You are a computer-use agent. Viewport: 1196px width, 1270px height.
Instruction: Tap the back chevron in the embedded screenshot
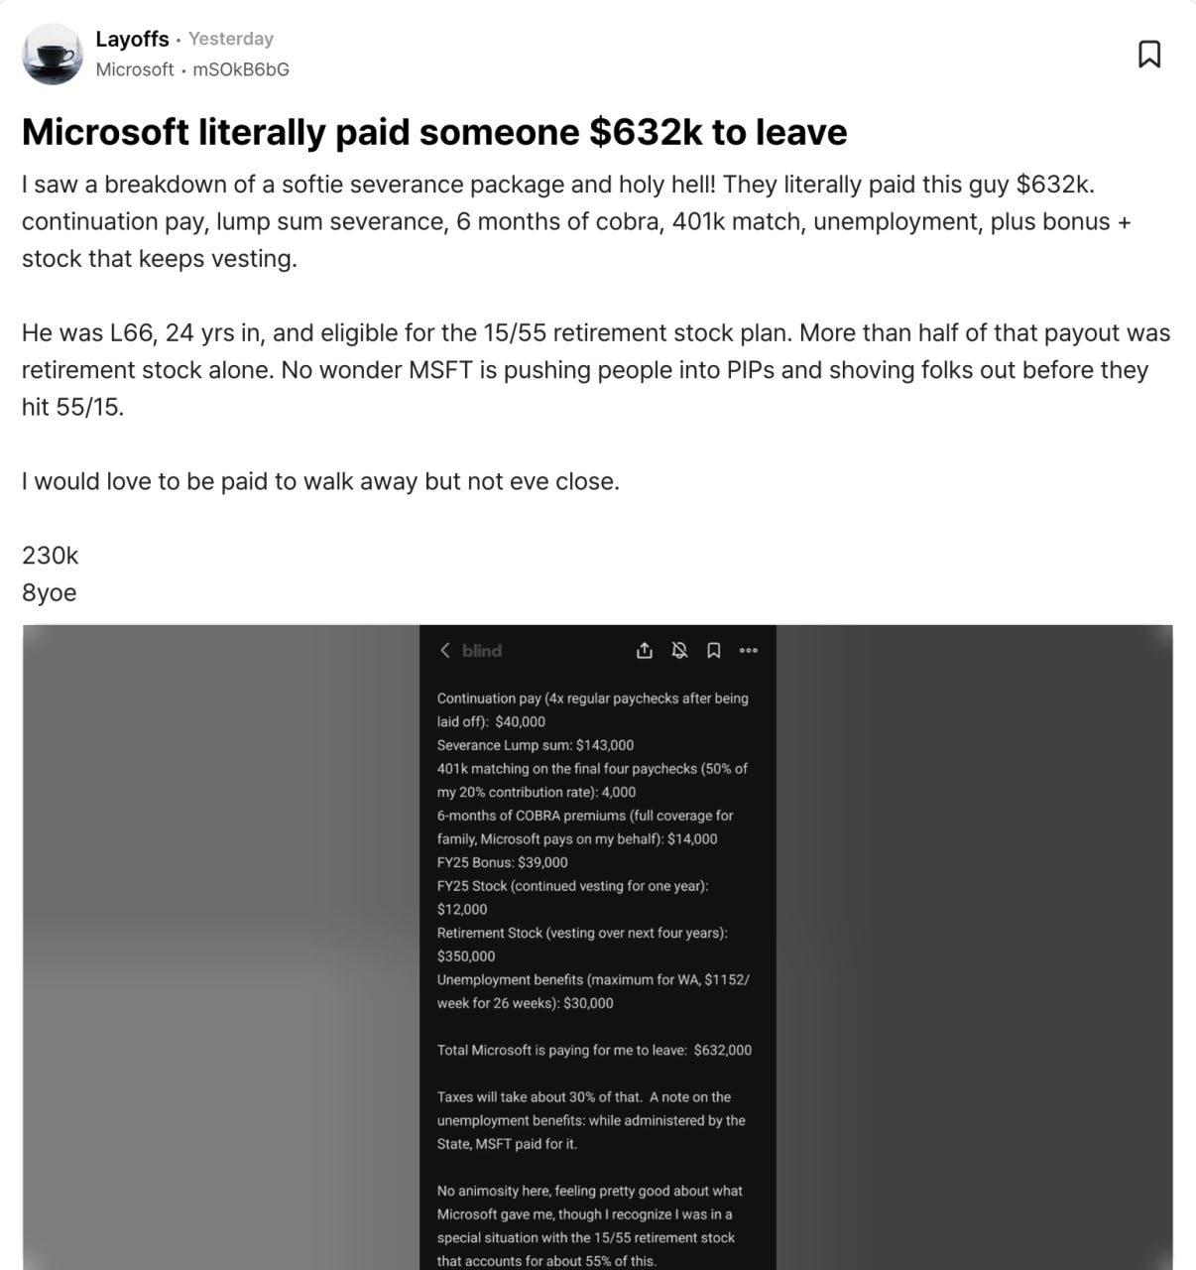(444, 651)
